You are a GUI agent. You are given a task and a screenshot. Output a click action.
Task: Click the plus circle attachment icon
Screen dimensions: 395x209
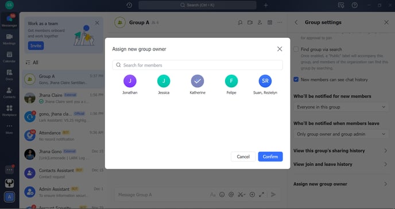click(x=252, y=195)
